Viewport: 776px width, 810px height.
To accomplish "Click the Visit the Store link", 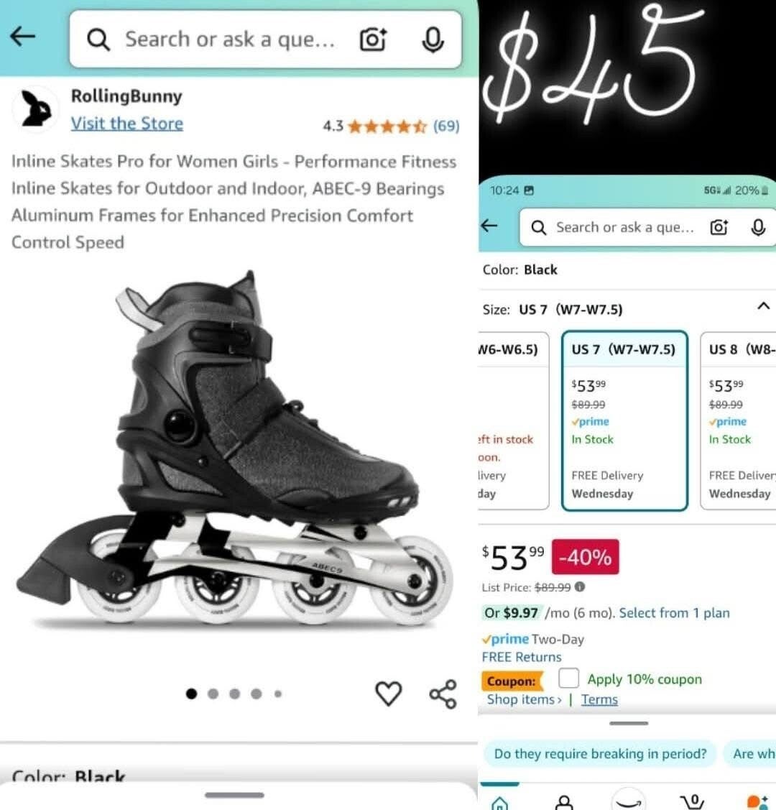I will tap(126, 124).
